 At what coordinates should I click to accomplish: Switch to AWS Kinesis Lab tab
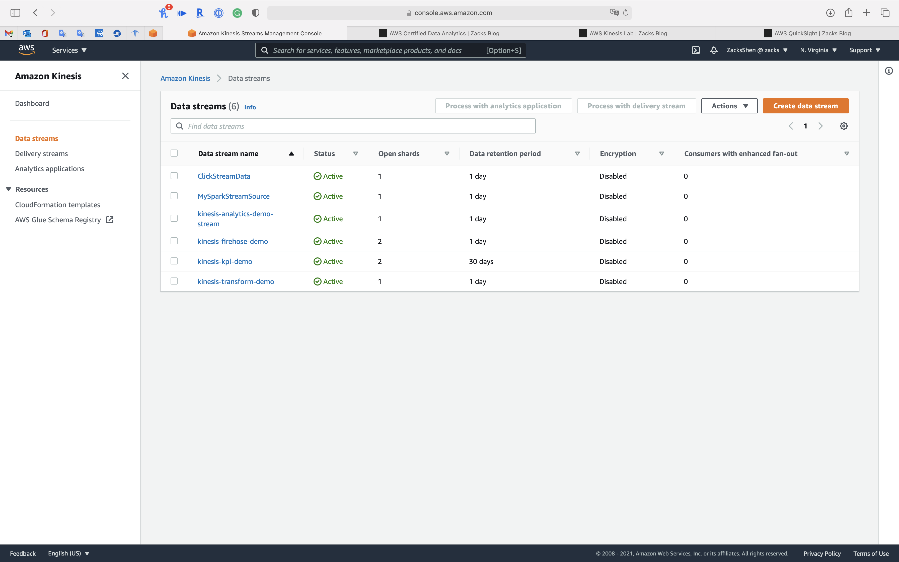tap(628, 33)
